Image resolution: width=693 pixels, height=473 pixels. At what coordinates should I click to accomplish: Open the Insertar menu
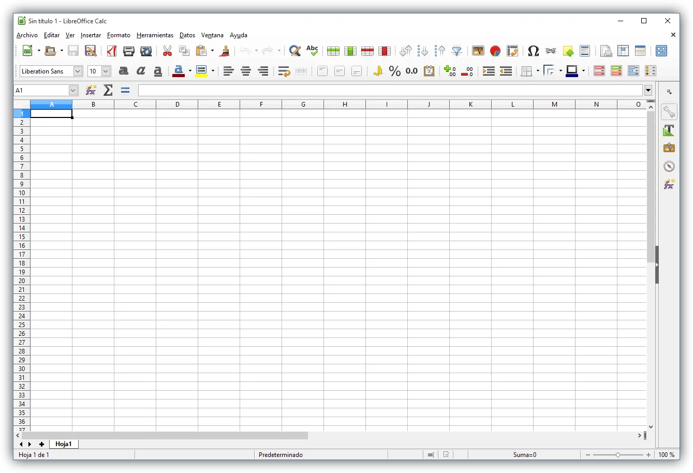(x=91, y=35)
